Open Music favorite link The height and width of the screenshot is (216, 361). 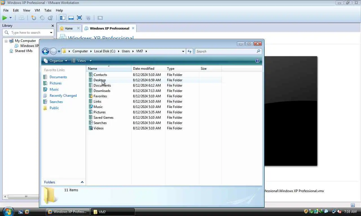[x=54, y=89]
